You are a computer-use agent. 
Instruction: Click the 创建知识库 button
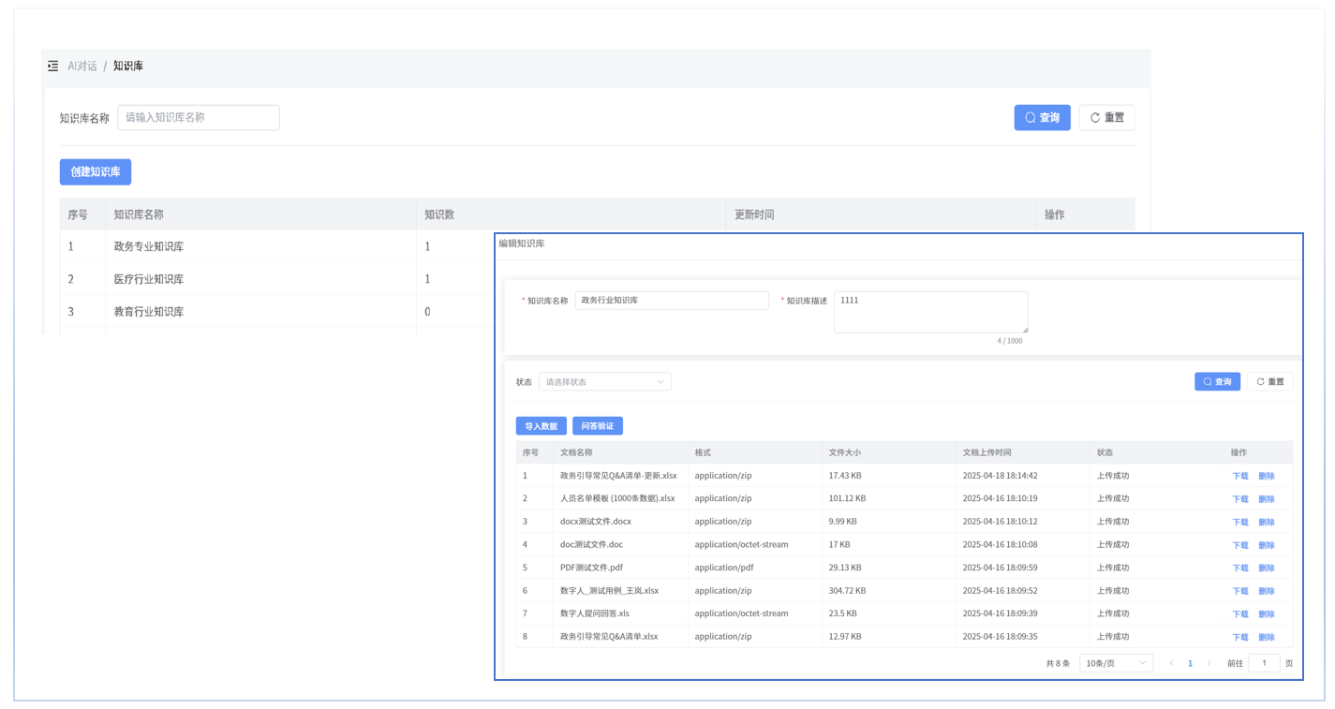point(96,172)
